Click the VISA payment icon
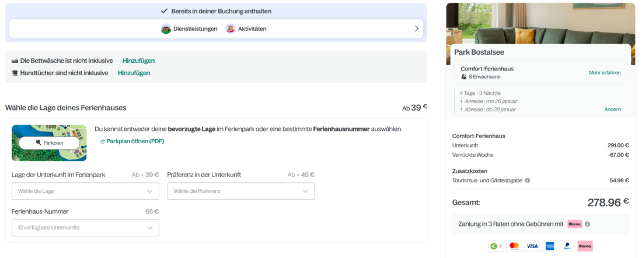This screenshot has height=258, width=642. (532, 246)
